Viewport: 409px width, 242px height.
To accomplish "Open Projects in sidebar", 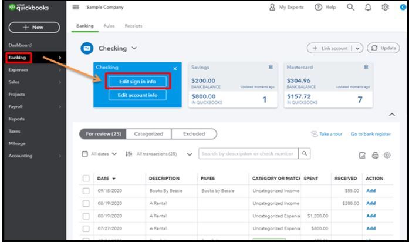I will click(x=16, y=94).
